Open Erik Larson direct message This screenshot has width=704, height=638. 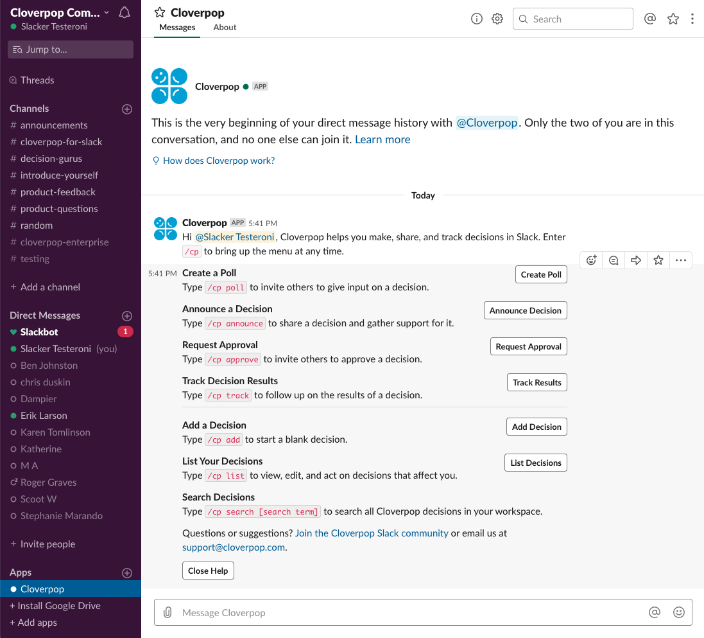point(71,416)
